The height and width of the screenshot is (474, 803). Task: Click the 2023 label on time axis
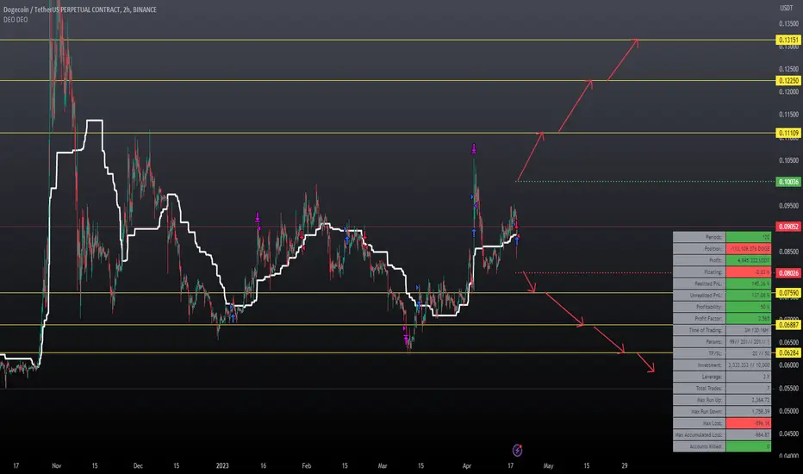222,465
